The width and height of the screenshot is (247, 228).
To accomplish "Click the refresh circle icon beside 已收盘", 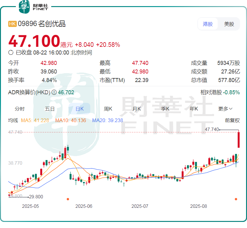I will (x=11, y=53).
